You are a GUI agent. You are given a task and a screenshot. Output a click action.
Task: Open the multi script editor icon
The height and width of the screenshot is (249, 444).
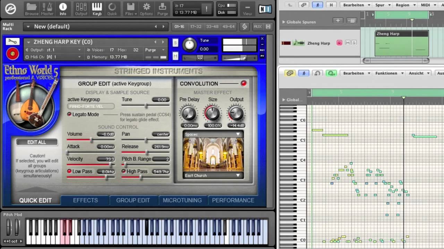point(245,27)
